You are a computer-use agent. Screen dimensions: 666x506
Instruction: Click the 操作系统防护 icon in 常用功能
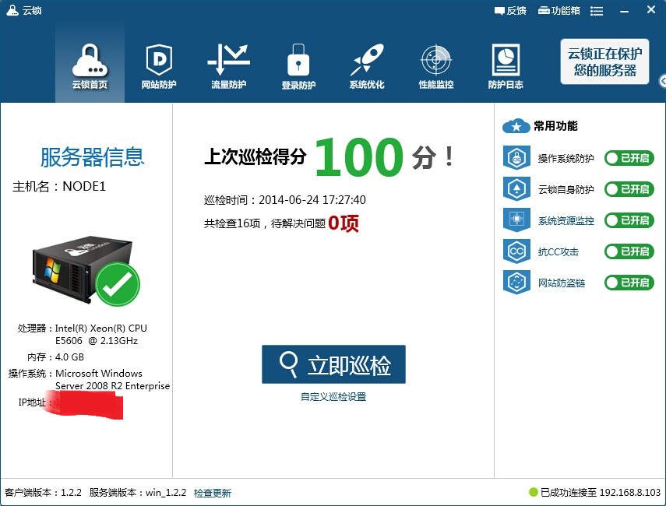(x=516, y=158)
